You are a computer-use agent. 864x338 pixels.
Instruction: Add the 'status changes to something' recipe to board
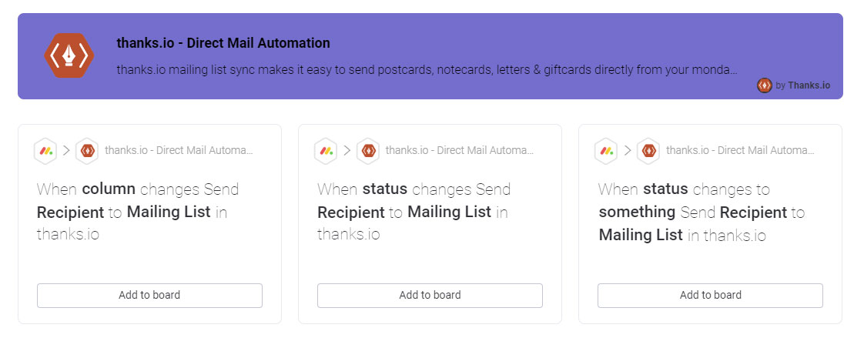click(x=710, y=295)
